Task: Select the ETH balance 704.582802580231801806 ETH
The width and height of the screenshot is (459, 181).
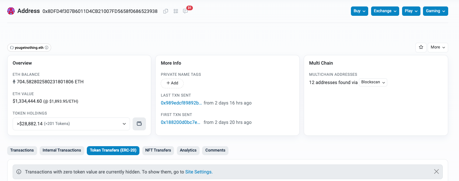Action: [50, 82]
